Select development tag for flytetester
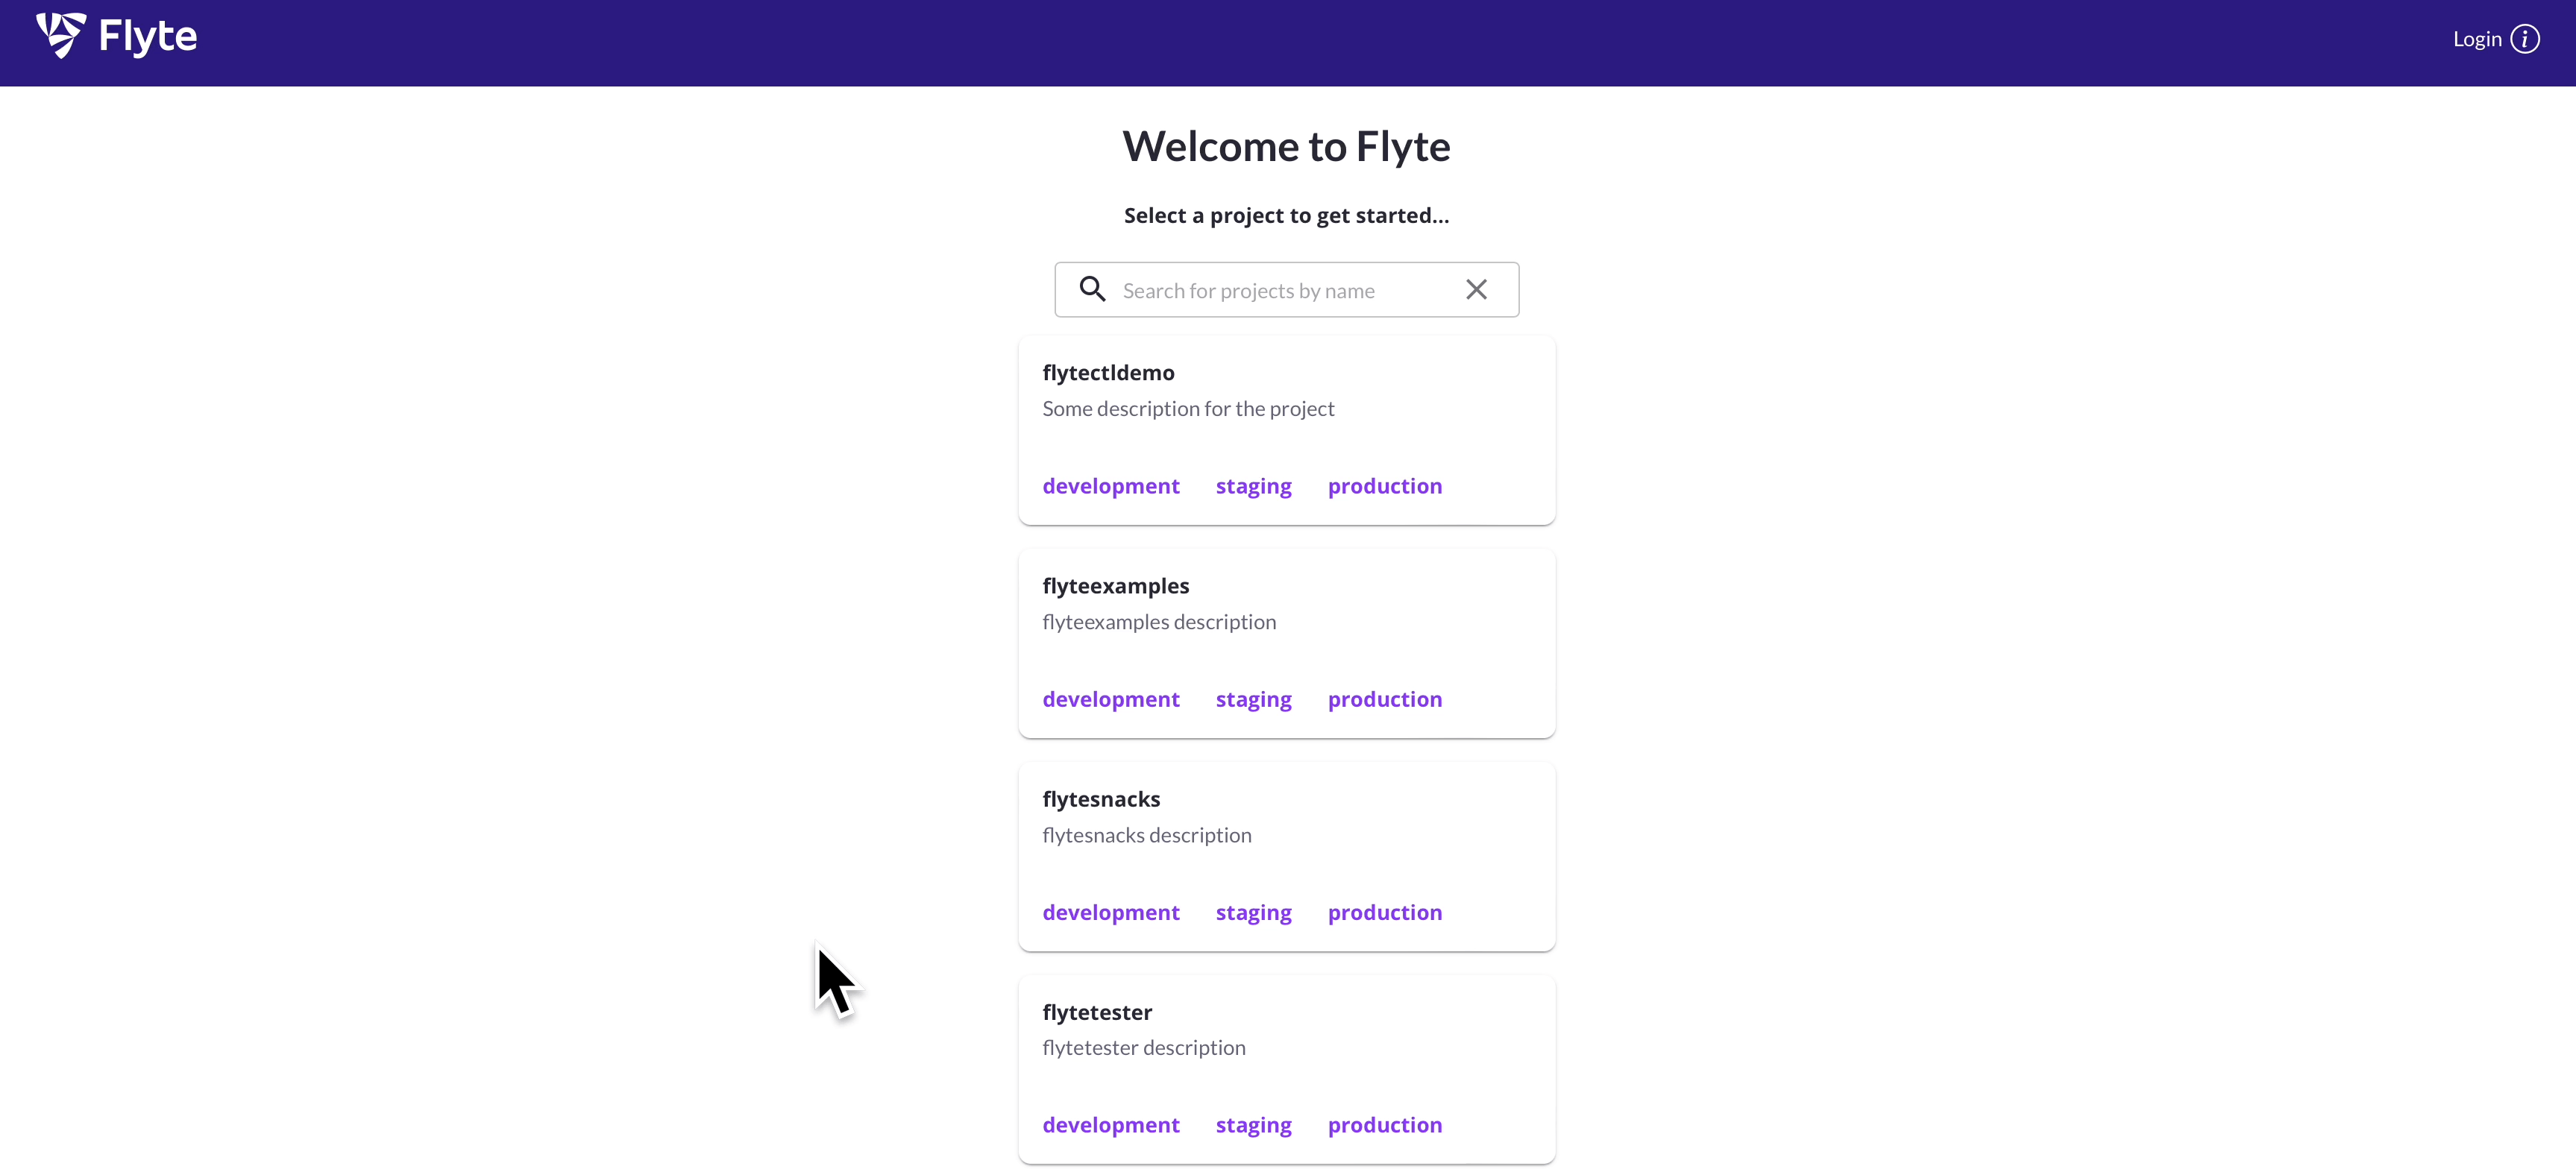 pos(1110,1124)
